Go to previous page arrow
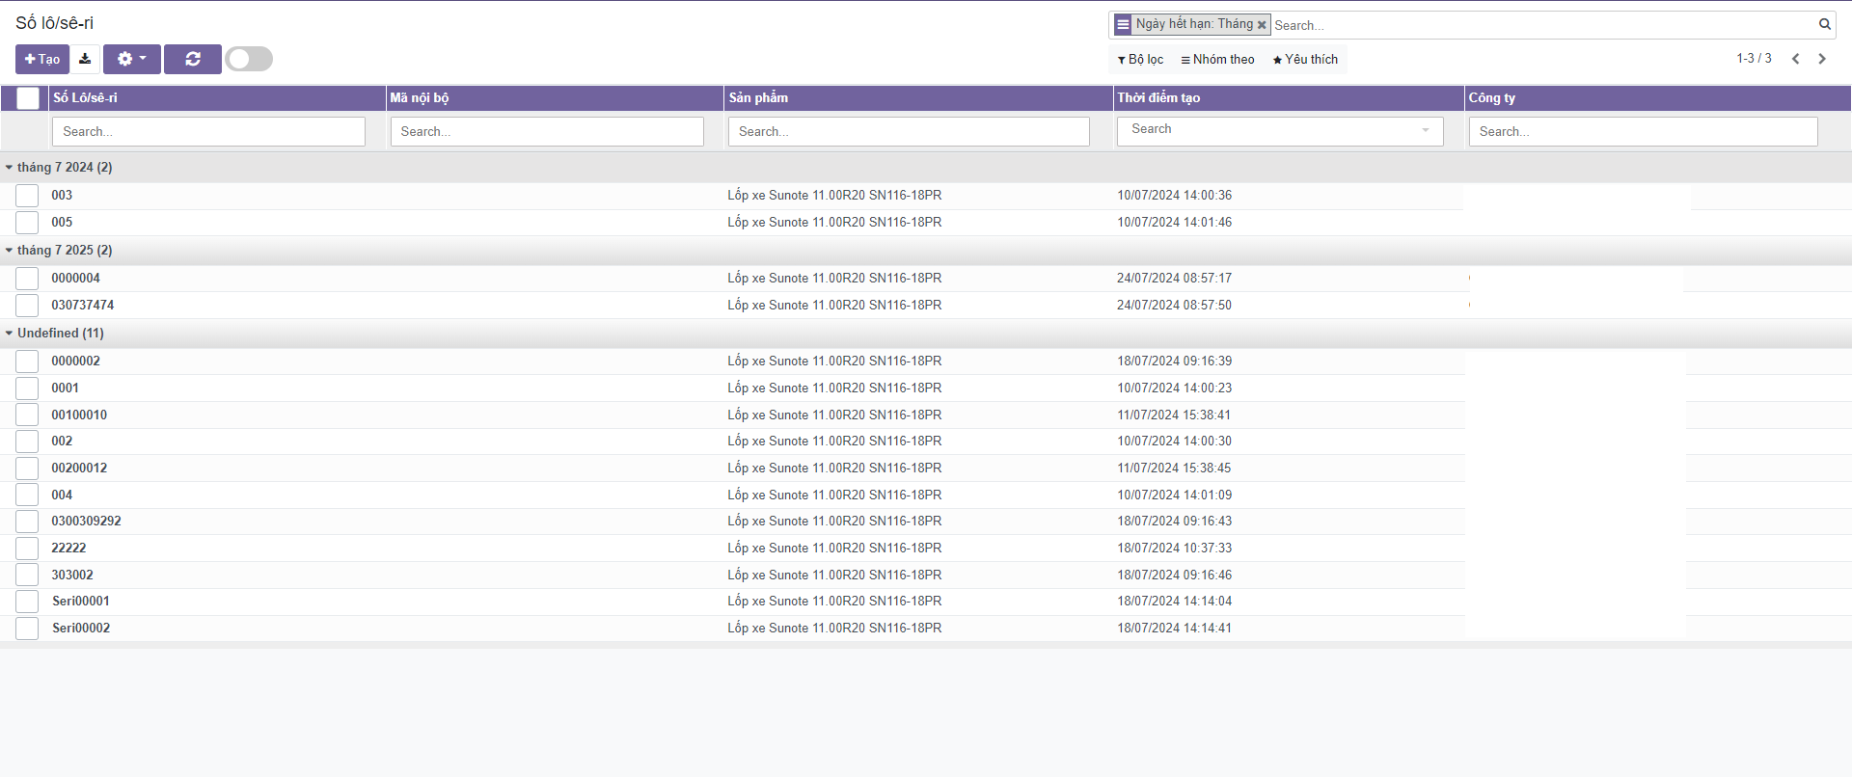Image resolution: width=1852 pixels, height=777 pixels. [1795, 59]
